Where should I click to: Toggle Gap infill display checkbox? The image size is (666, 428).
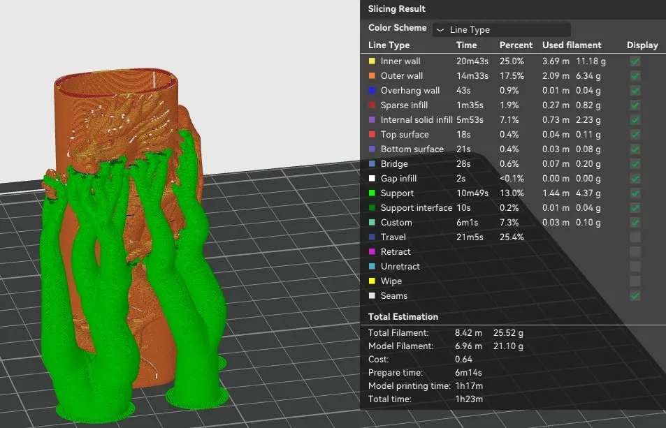pos(635,179)
